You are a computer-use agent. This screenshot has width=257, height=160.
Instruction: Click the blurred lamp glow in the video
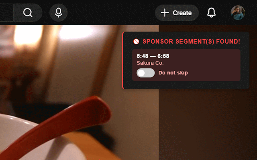pos(75,32)
